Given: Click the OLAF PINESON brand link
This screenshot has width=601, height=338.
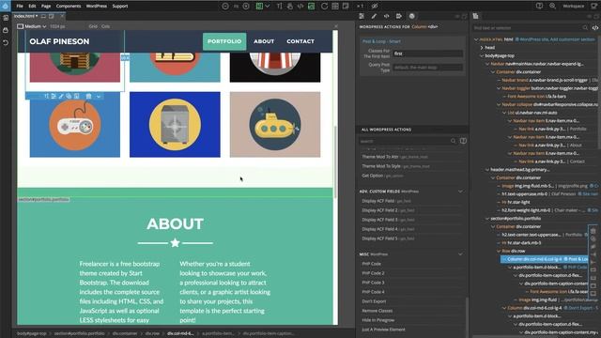Looking at the screenshot, I should (59, 41).
